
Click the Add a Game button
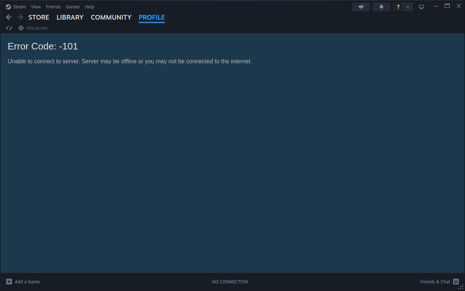pyautogui.click(x=23, y=282)
